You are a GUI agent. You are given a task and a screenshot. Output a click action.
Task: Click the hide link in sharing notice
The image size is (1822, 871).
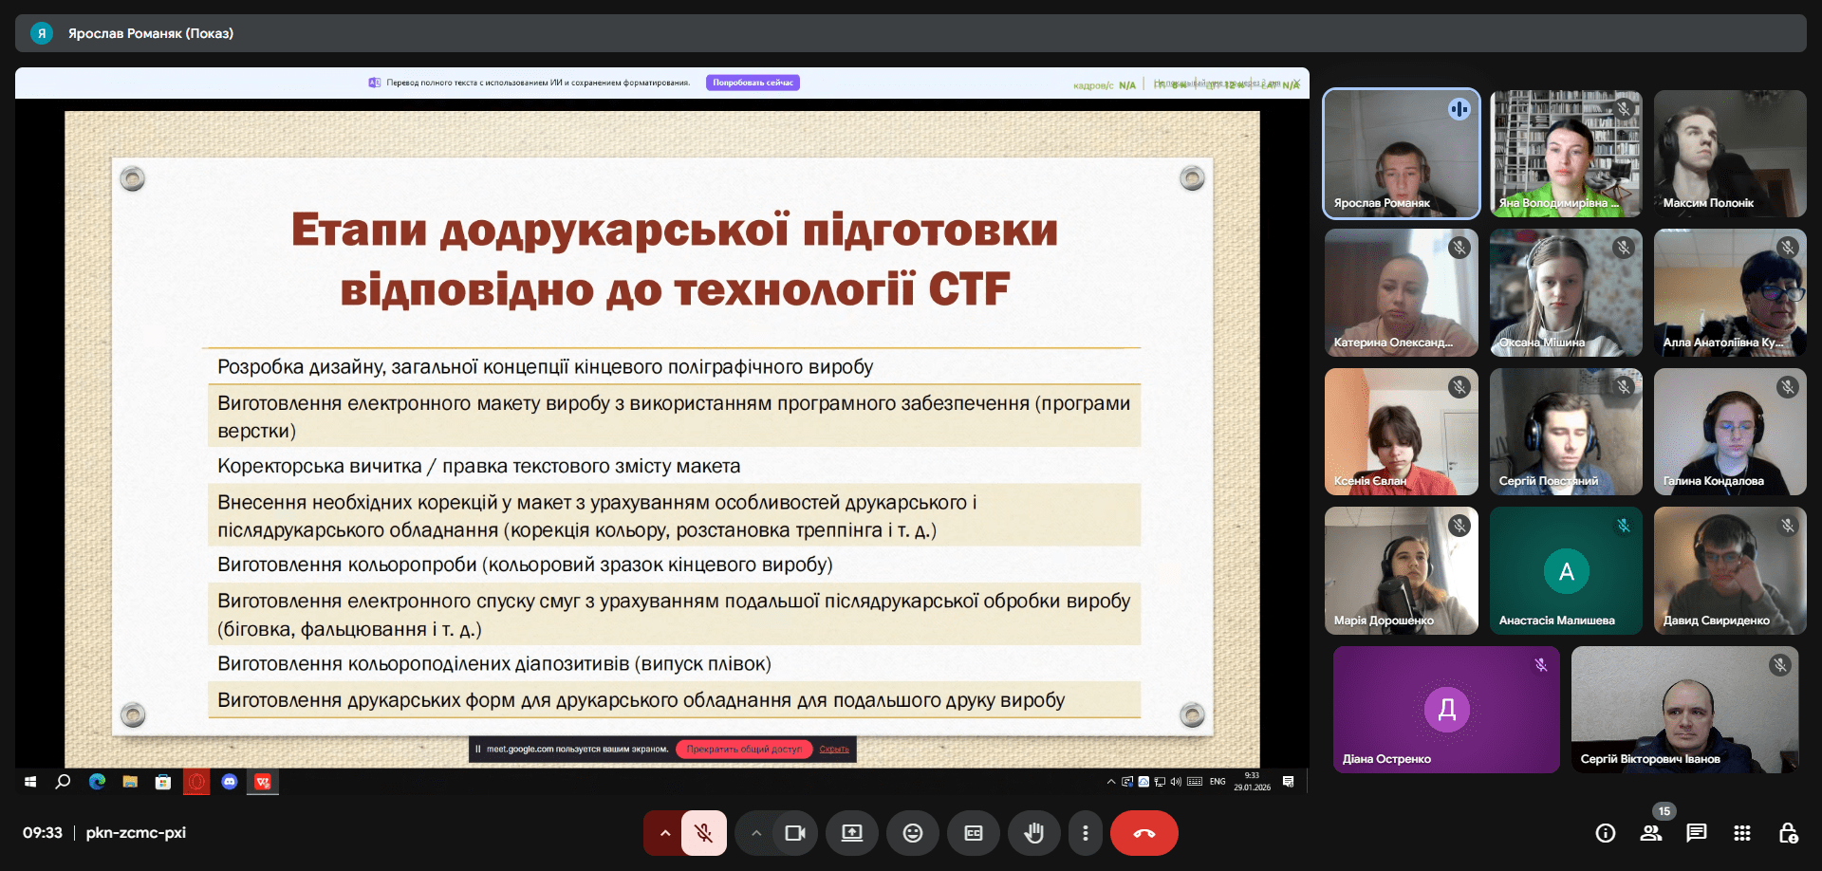(834, 750)
